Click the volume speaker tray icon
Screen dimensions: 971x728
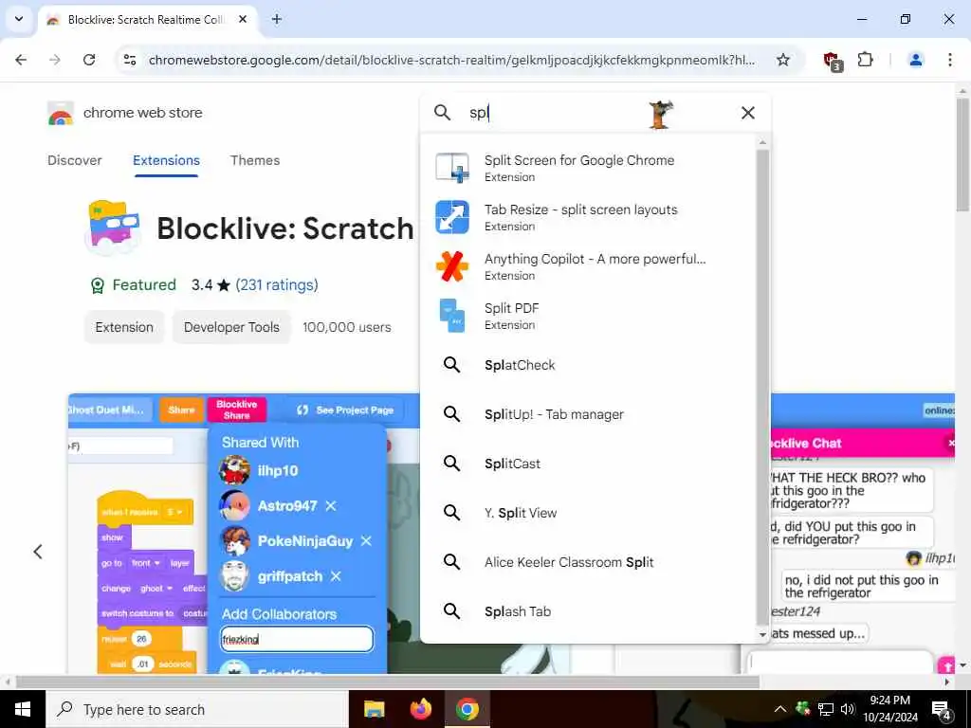click(x=848, y=709)
